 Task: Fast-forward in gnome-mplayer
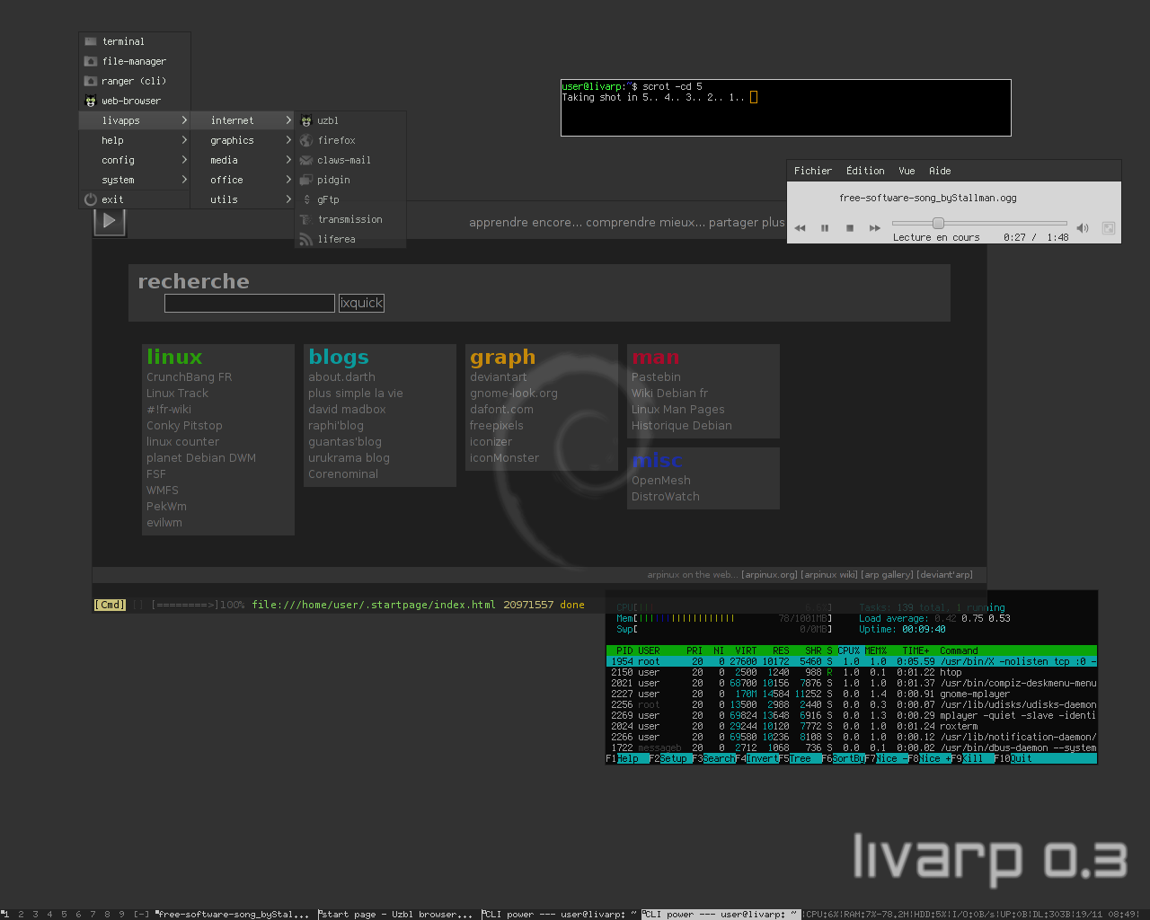click(874, 228)
